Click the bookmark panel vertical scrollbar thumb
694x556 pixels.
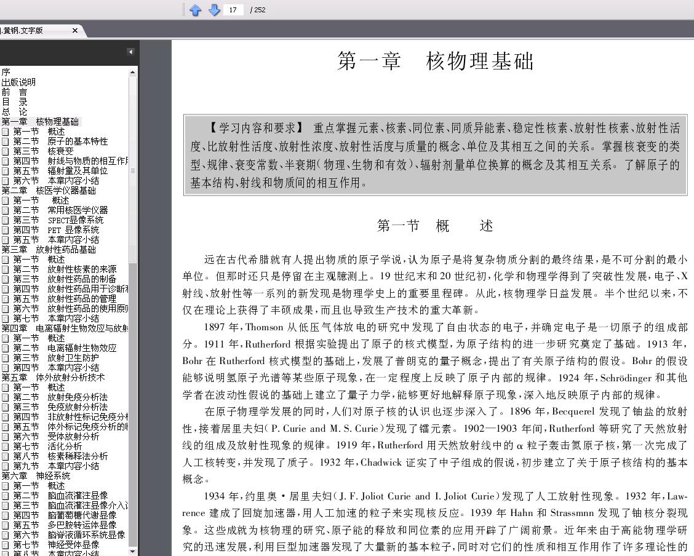[x=133, y=170]
